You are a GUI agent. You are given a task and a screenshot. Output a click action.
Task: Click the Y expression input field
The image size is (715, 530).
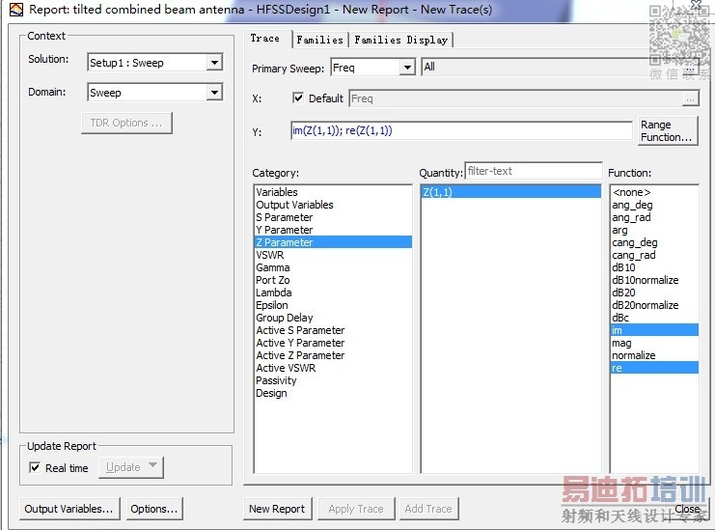[461, 131]
